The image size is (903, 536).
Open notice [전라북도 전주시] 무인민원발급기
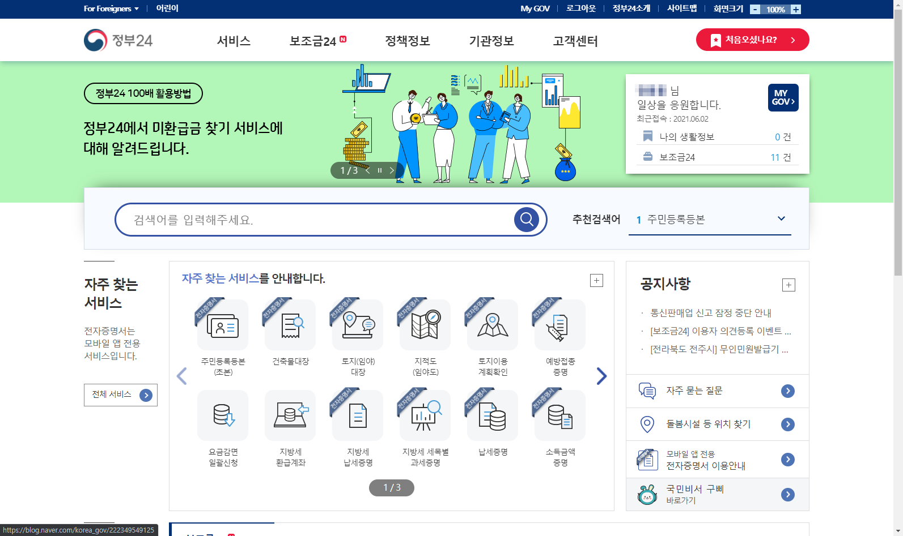point(719,349)
